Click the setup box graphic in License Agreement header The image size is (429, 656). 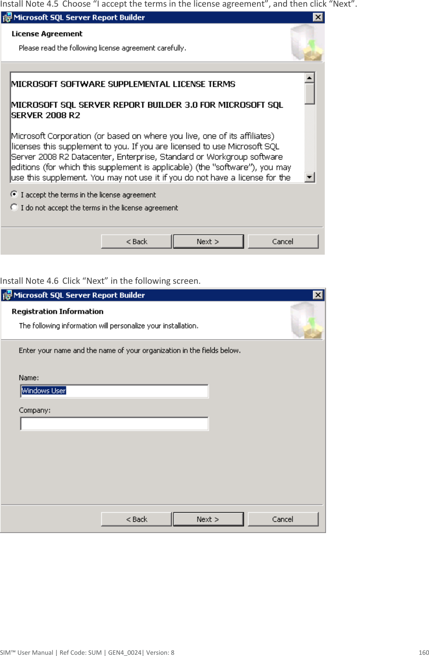(307, 42)
